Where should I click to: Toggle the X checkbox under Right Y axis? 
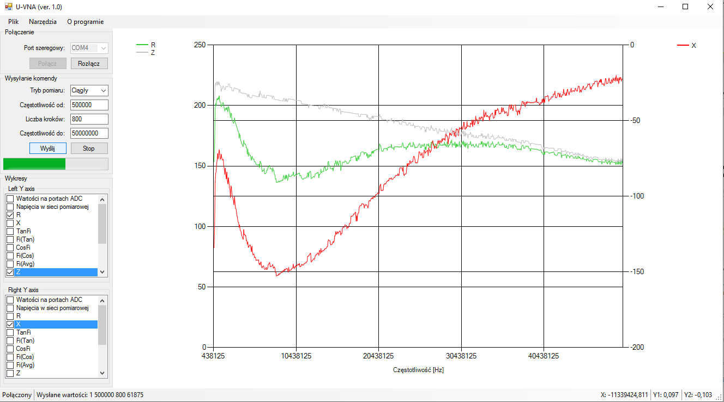pyautogui.click(x=10, y=324)
